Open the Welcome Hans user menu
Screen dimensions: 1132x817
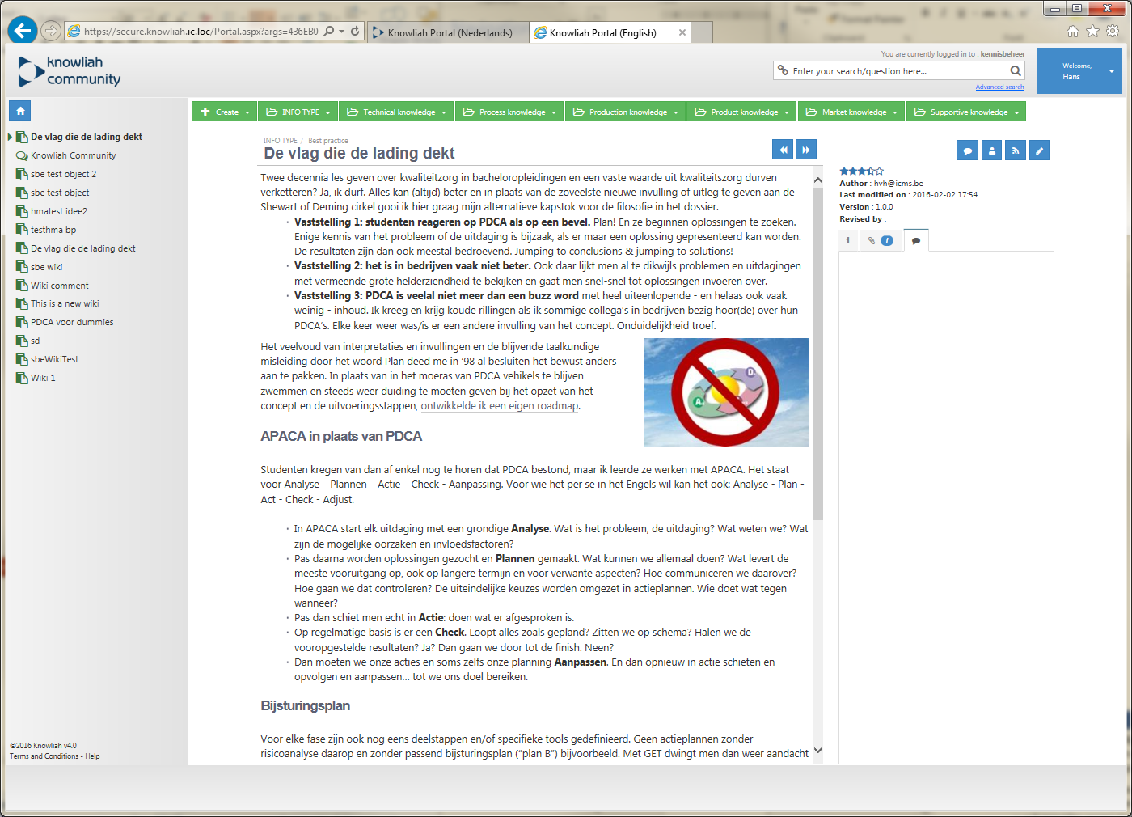click(x=1079, y=71)
